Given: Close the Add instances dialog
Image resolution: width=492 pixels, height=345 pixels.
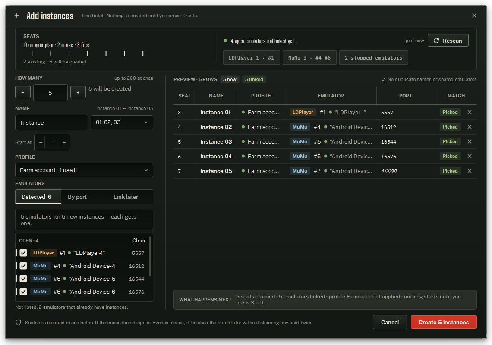Looking at the screenshot, I should pos(474,16).
